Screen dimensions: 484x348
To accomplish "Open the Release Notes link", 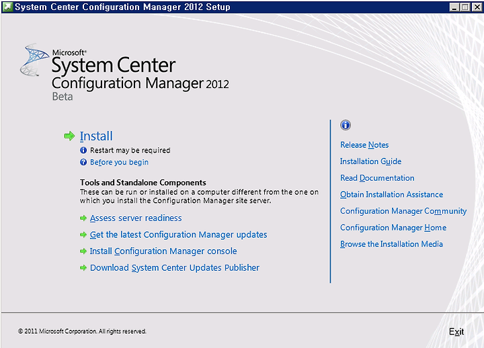I will (x=364, y=145).
